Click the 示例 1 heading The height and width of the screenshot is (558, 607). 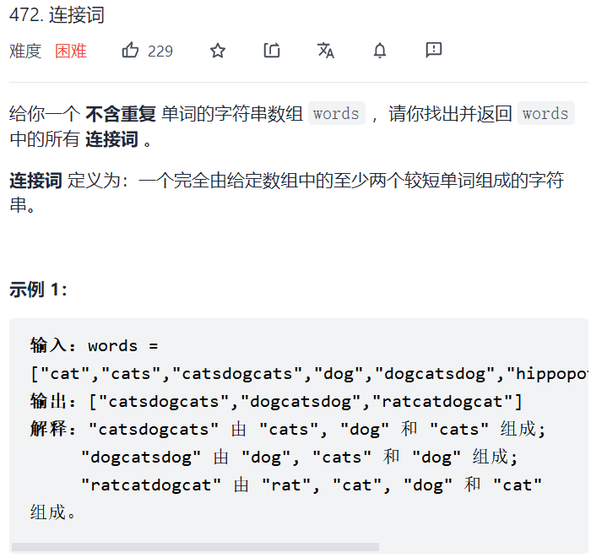pyautogui.click(x=38, y=290)
